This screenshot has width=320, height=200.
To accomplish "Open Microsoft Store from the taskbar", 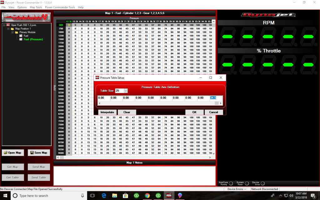I will (x=125, y=196).
